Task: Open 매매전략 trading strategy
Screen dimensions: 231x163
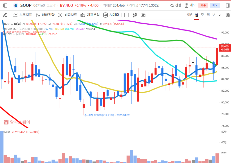Action: [45, 15]
